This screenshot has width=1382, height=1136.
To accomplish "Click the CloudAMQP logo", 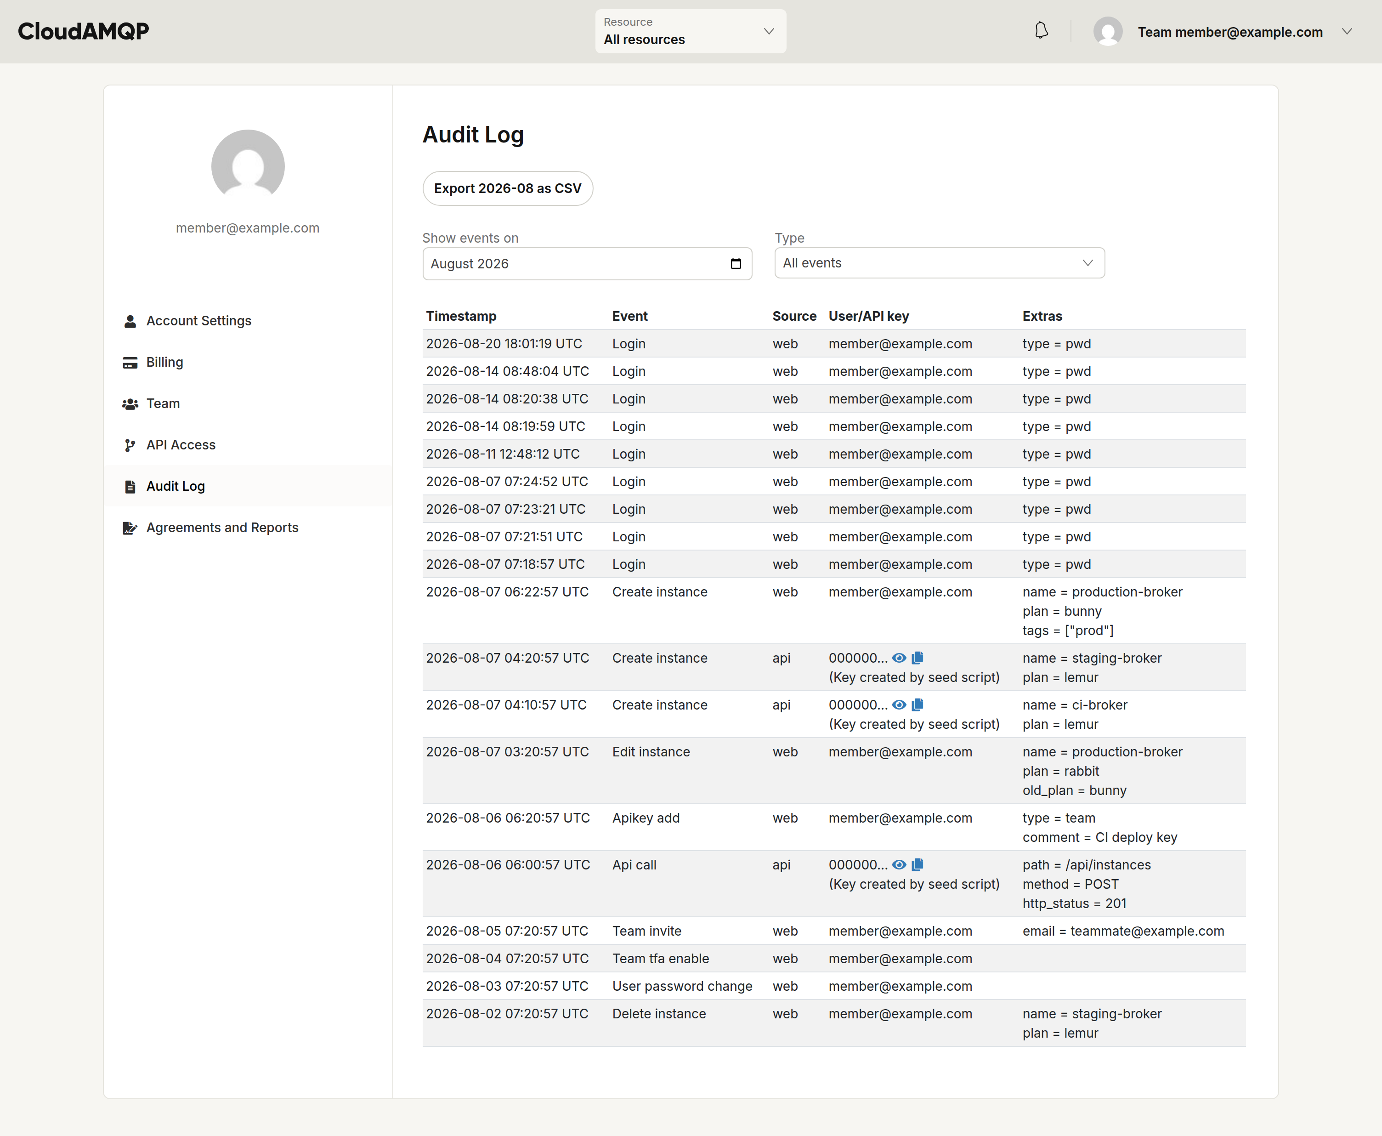I will (83, 31).
